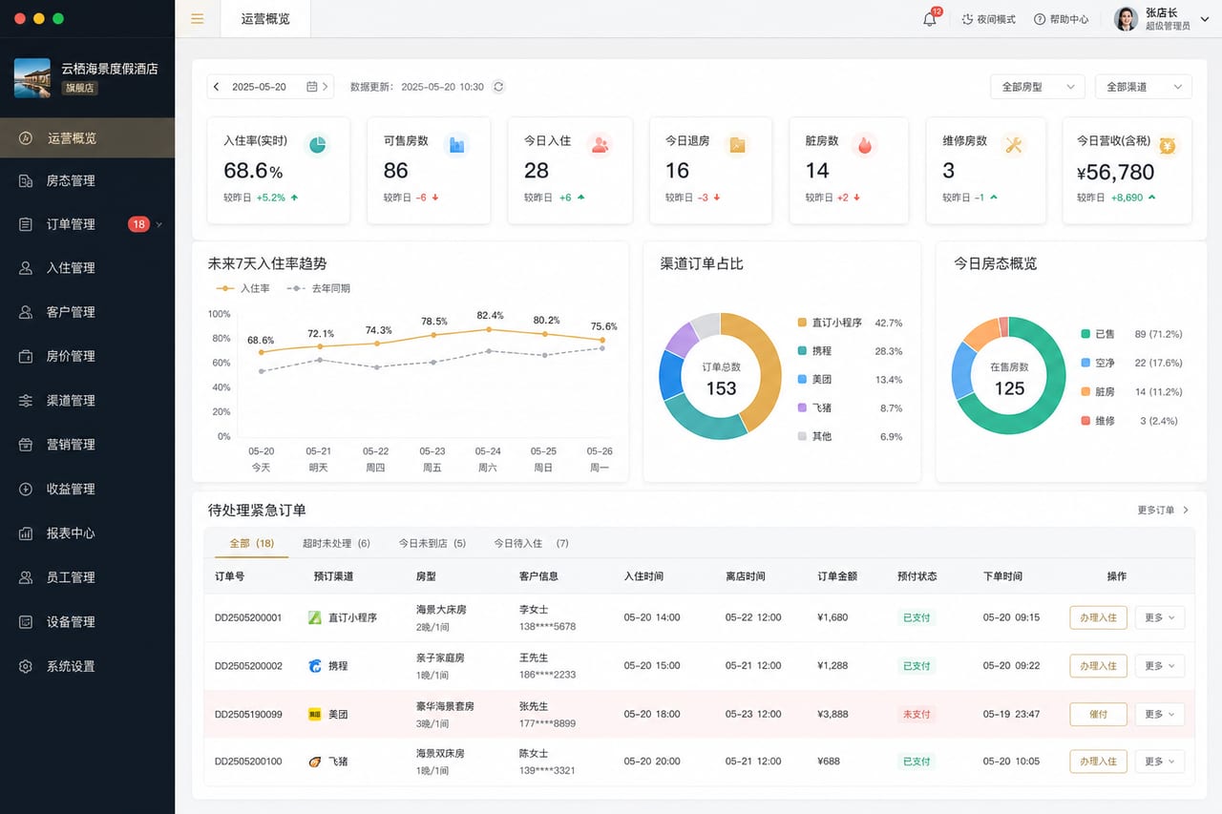Click the dirty rooms flame icon
1222x814 pixels.
coord(865,144)
